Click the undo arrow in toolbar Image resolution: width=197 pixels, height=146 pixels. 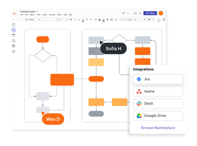13,19
